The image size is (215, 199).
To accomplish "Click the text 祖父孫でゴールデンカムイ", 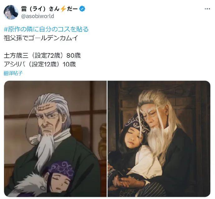I will tap(41, 38).
